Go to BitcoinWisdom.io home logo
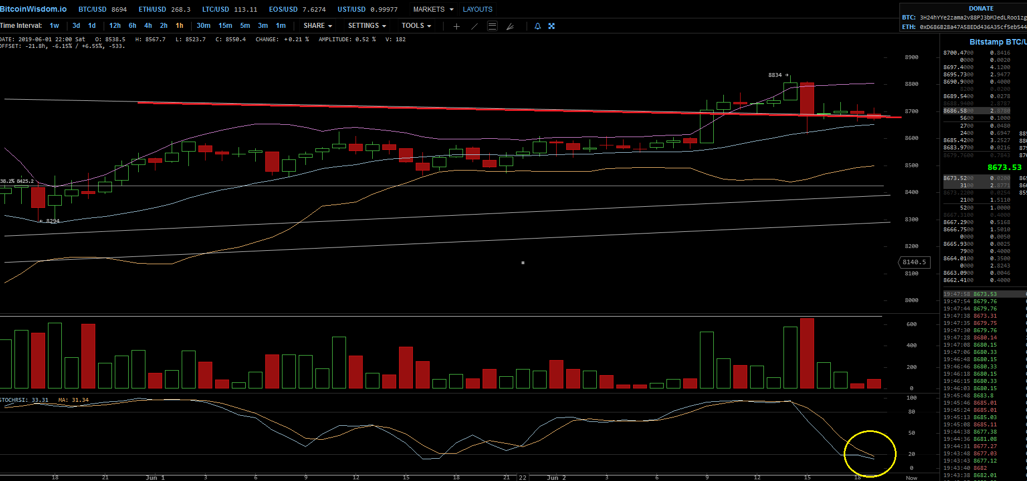 click(x=33, y=9)
